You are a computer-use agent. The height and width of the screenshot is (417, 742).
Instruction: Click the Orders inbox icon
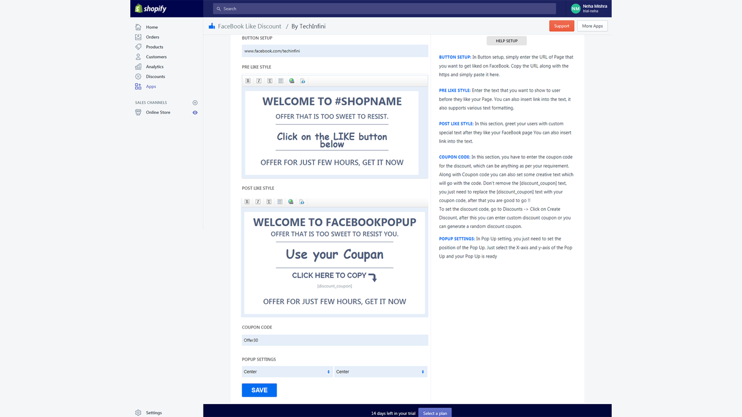(x=138, y=37)
